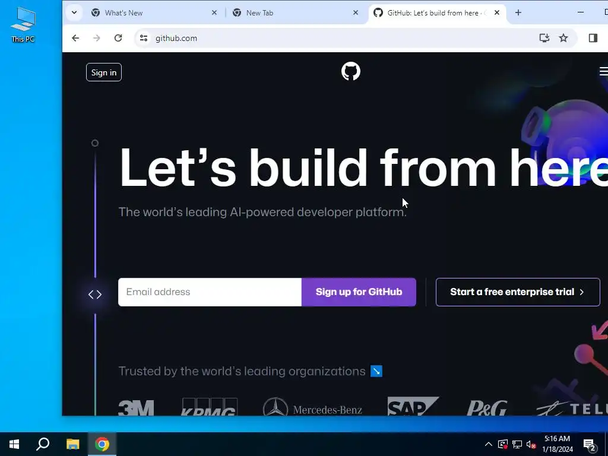
Task: Go back in Chrome
Action: click(75, 38)
